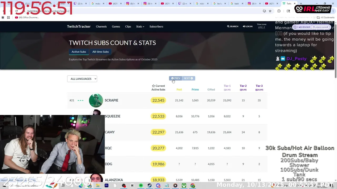Click the browser address bar URL
Screen dimensions: 337x189
coord(49,11)
